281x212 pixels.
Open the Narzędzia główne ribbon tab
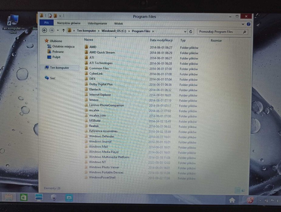(69, 23)
